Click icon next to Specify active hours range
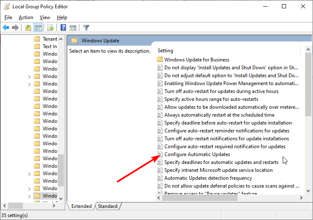The image size is (313, 220). click(160, 99)
